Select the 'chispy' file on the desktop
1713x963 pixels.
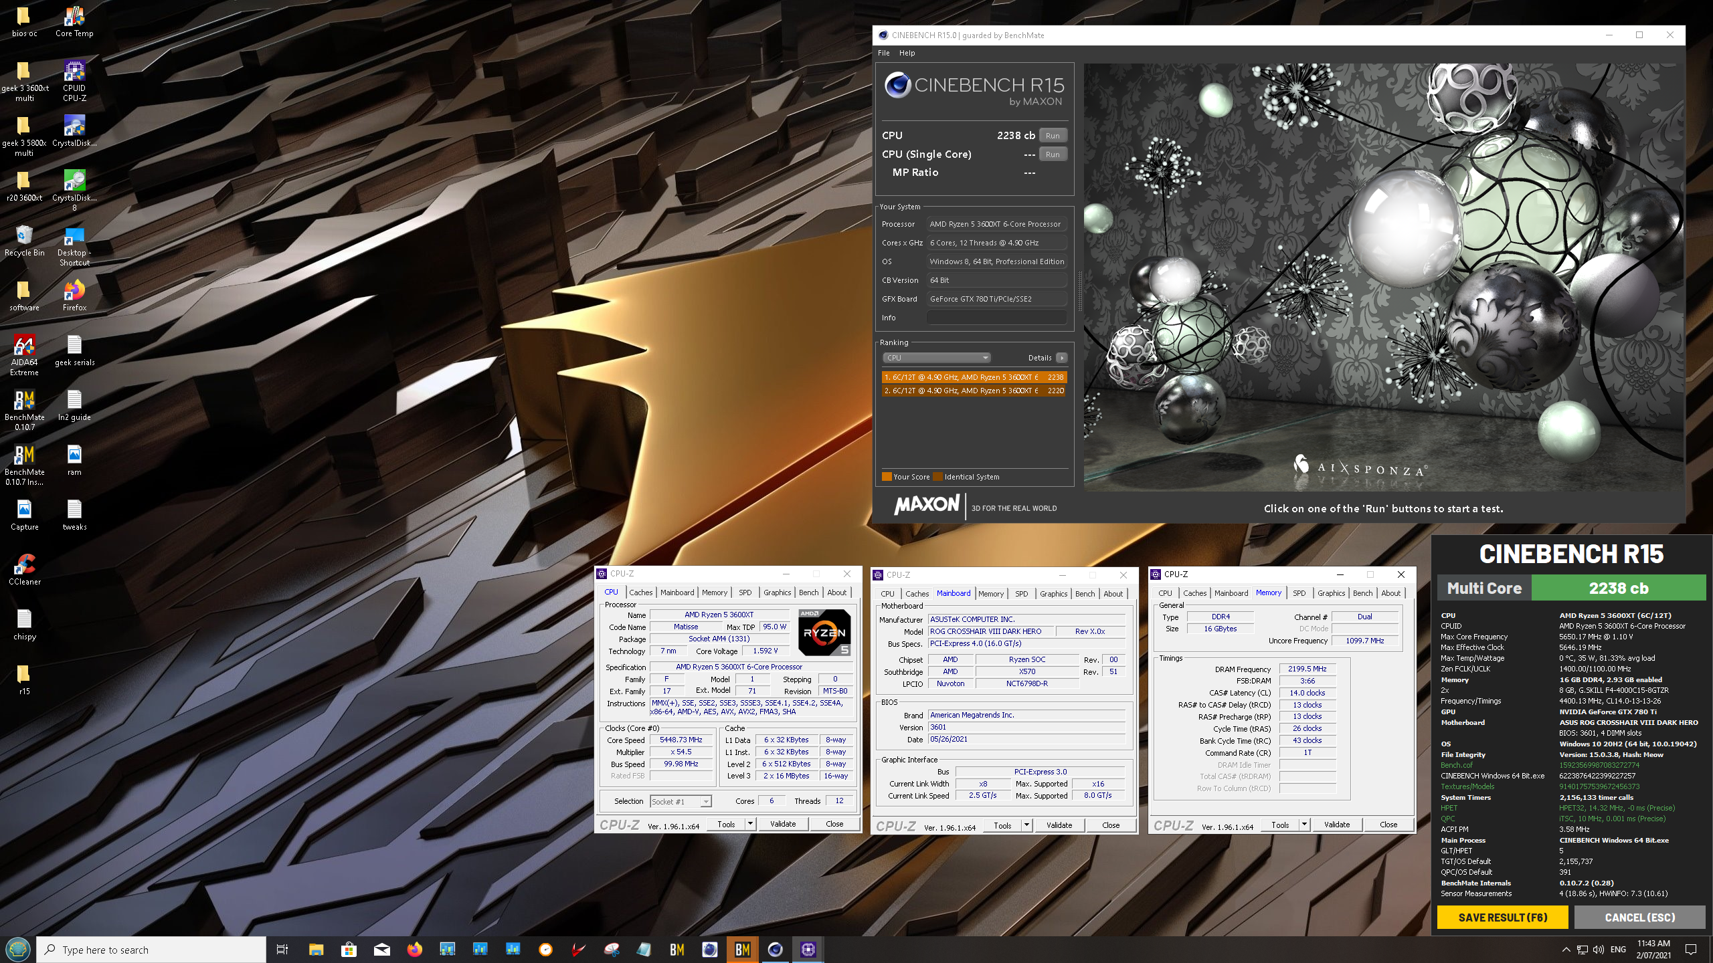(x=25, y=625)
